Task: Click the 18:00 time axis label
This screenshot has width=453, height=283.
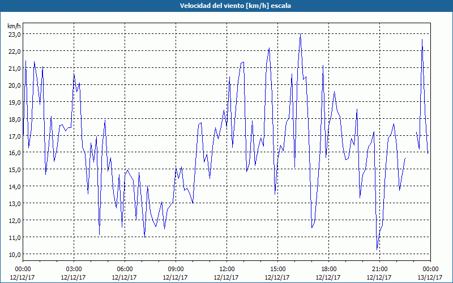Action: coord(329,269)
